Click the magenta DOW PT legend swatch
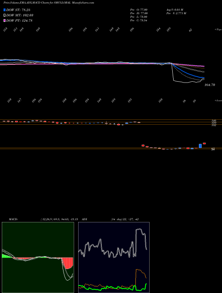This screenshot has height=293, width=222. pyautogui.click(x=4, y=20)
